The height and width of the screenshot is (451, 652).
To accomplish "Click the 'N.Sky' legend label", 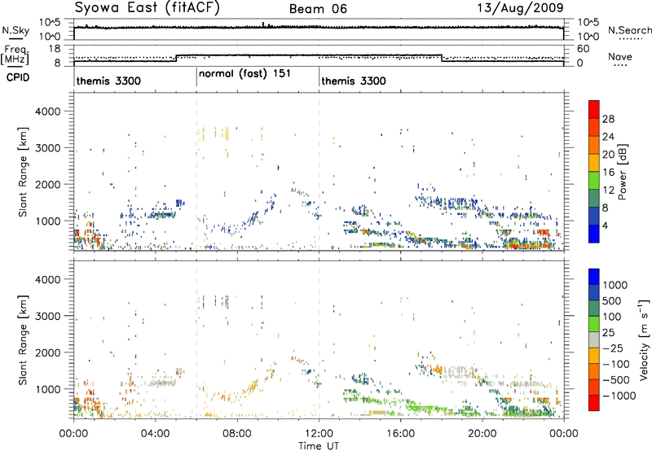I will click(x=15, y=31).
